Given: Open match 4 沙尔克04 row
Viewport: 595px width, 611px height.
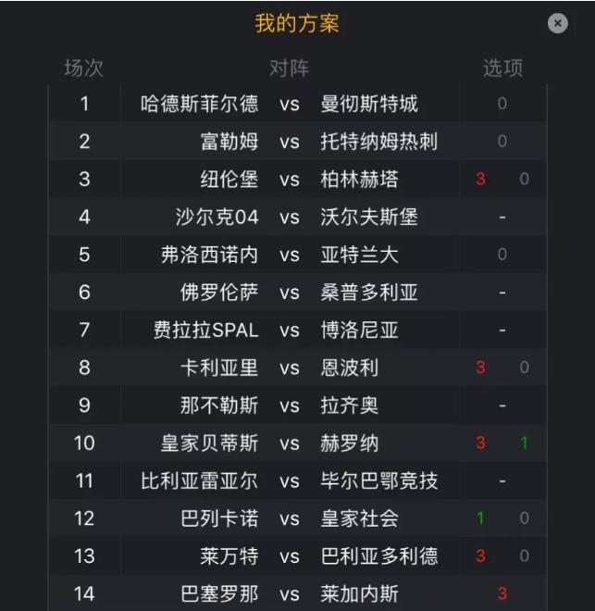Looking at the screenshot, I should pyautogui.click(x=298, y=217).
